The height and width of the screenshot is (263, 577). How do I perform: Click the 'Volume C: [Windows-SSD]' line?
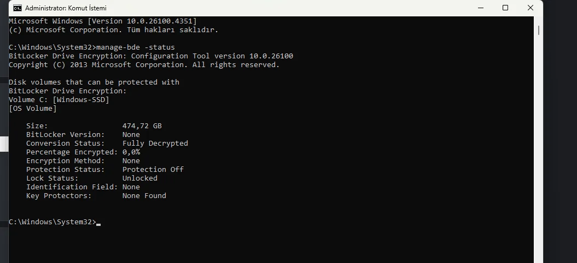59,100
